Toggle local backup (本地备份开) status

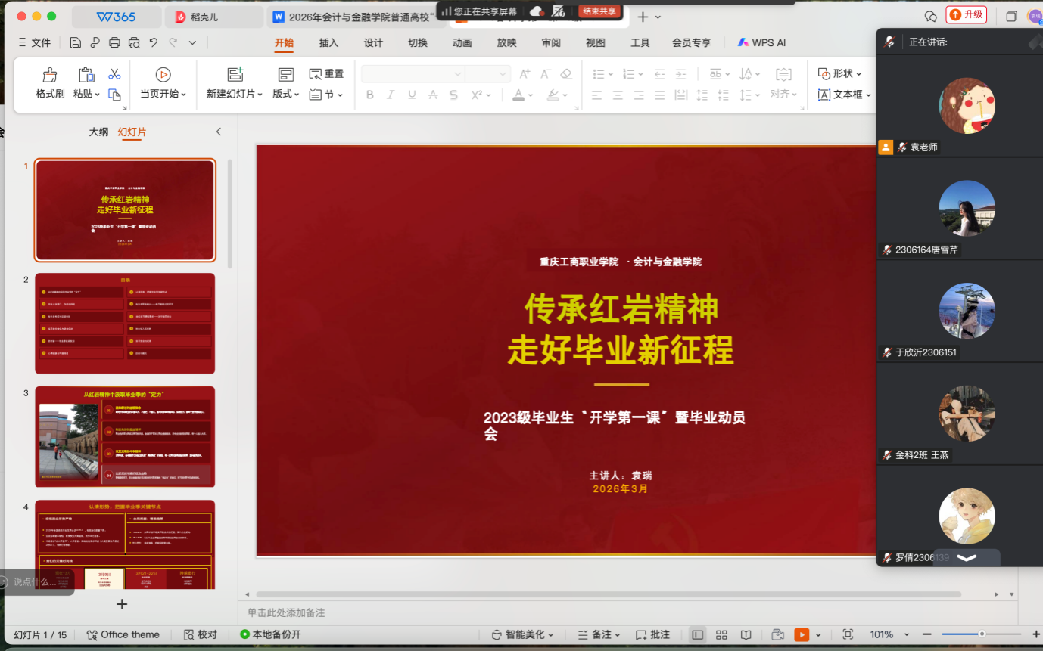[x=270, y=634]
